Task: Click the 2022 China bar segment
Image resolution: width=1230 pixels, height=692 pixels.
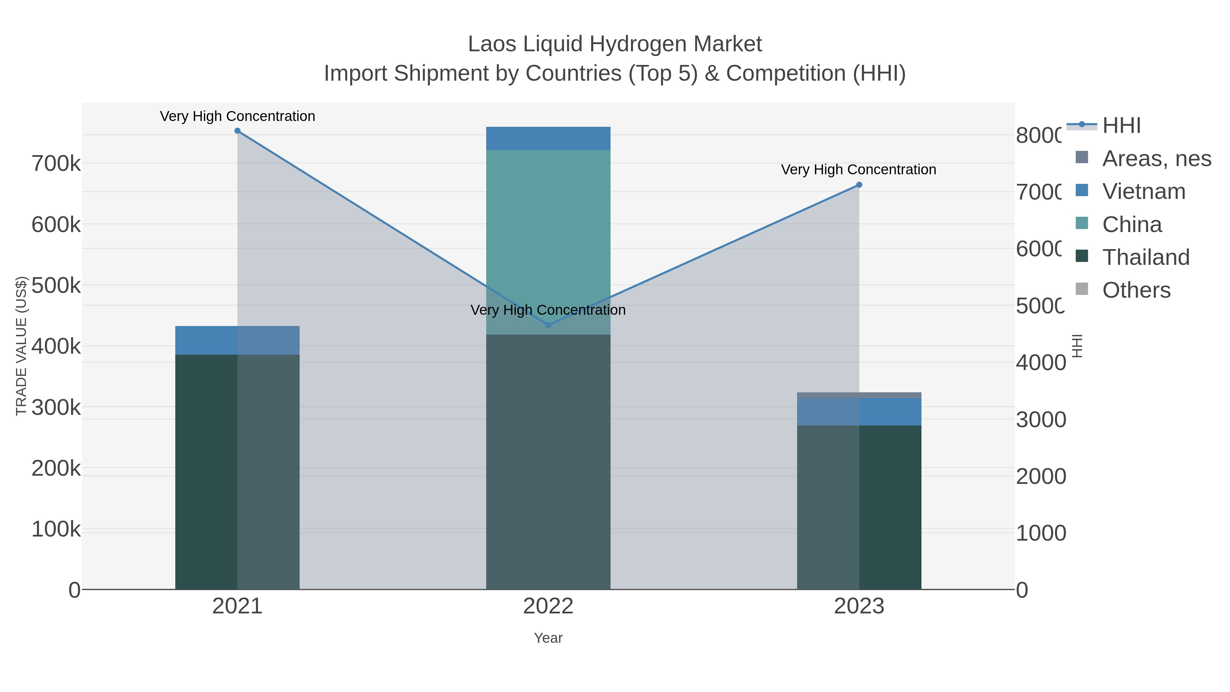Action: [x=548, y=242]
